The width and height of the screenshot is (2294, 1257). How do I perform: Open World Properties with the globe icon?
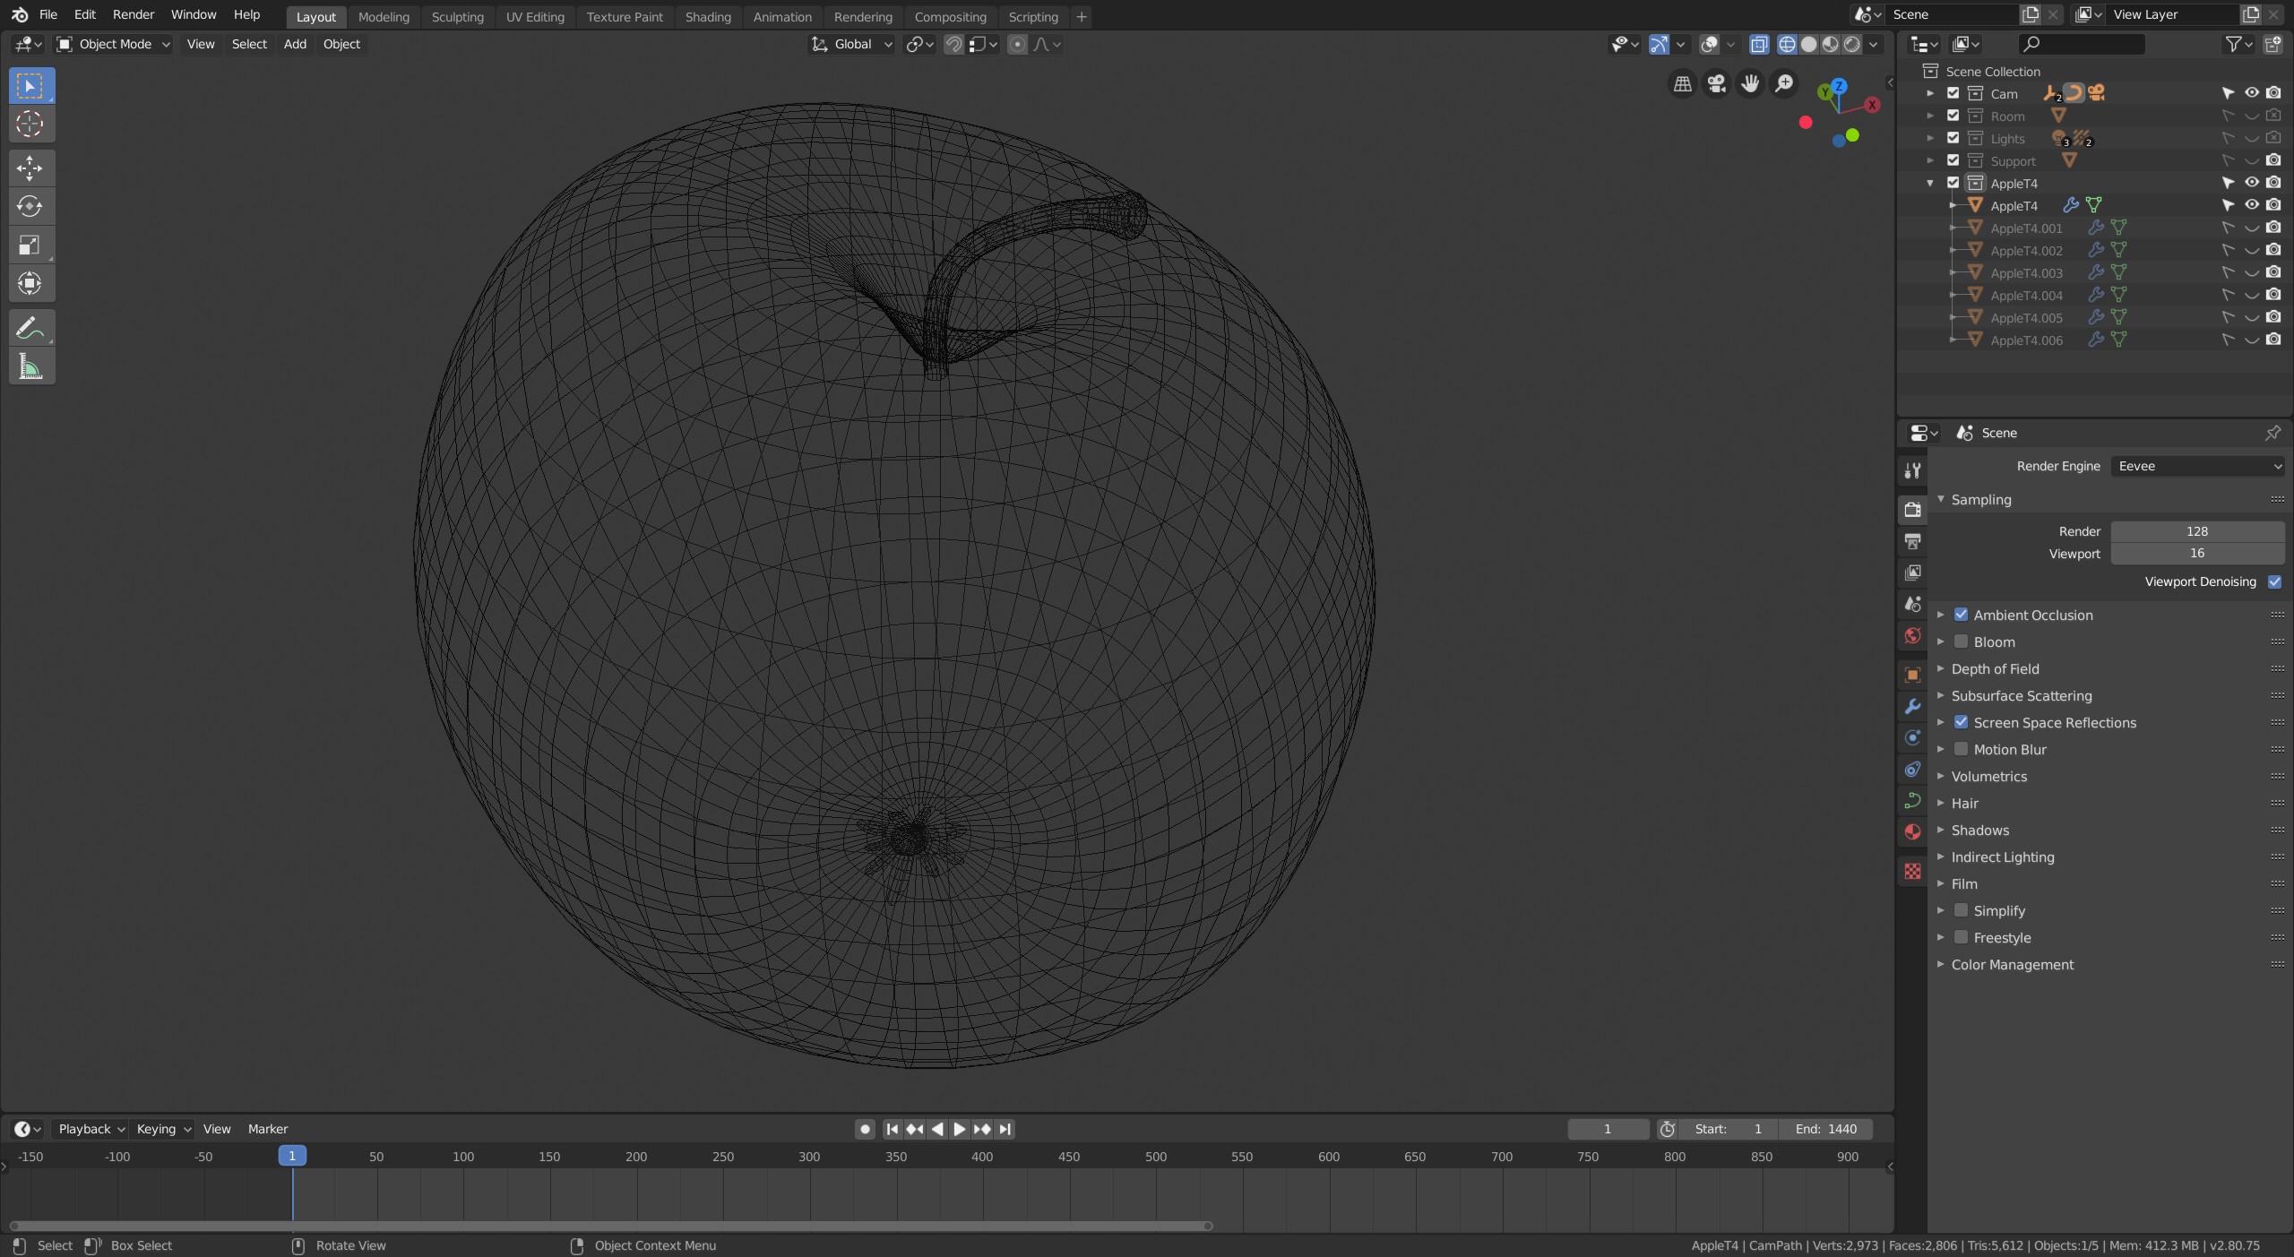1911,636
